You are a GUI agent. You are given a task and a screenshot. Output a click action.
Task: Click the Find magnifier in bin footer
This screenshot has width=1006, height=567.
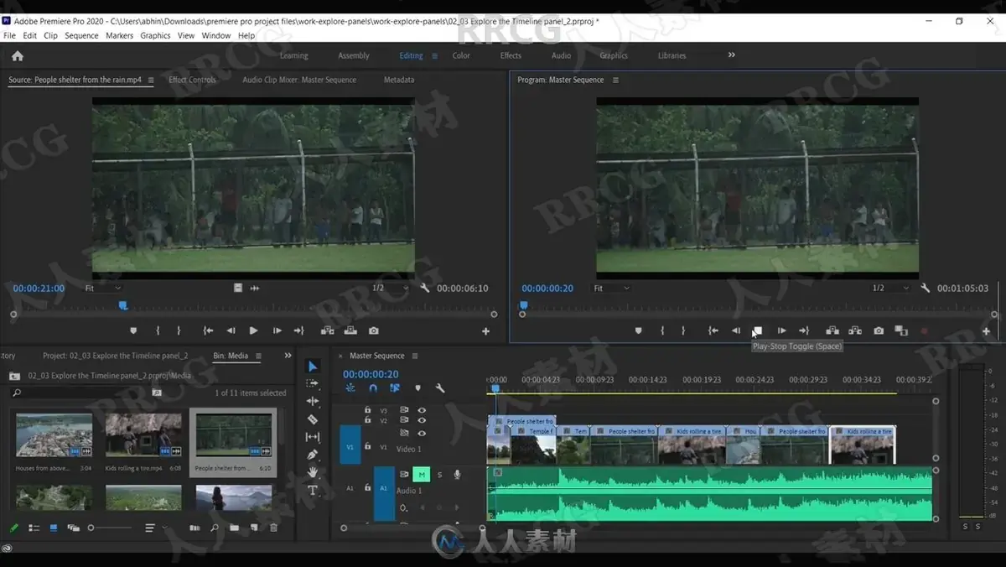tap(215, 528)
